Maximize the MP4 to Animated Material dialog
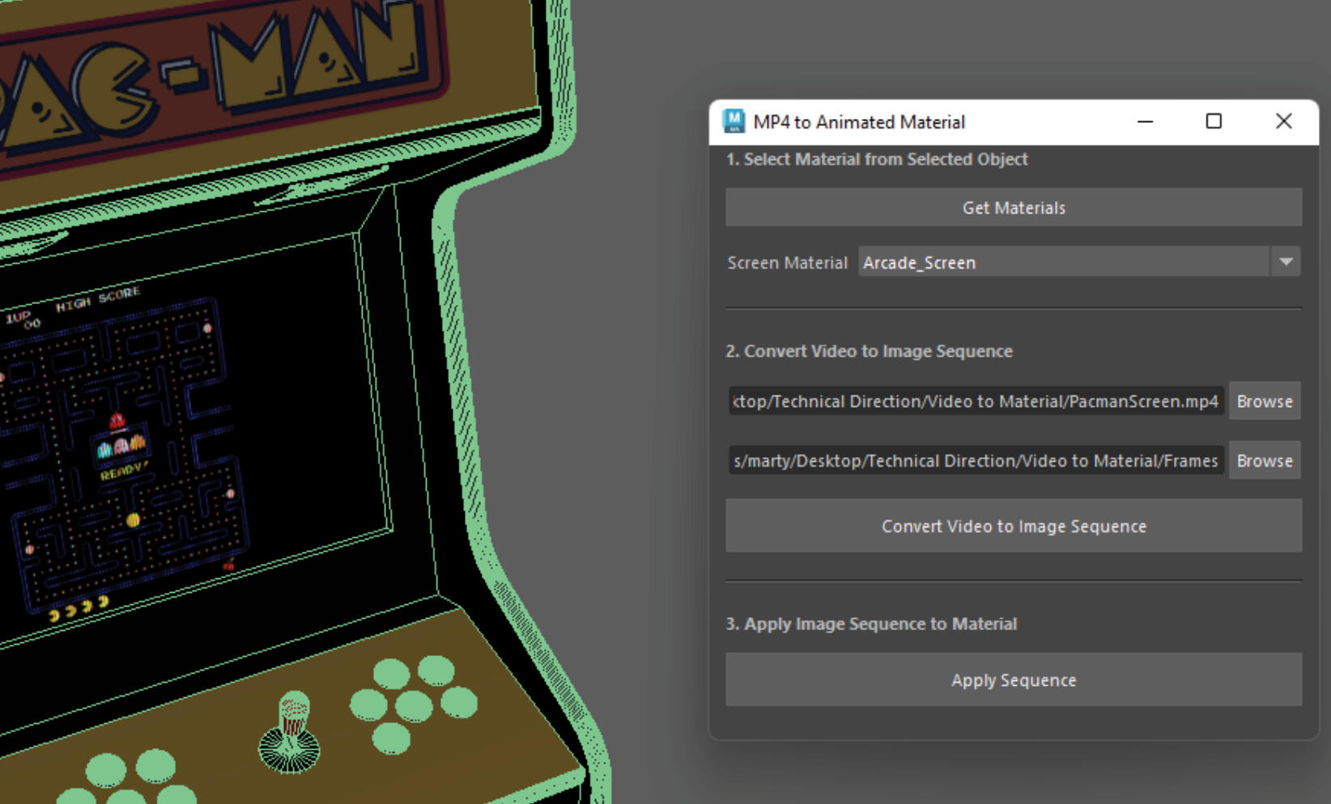The image size is (1331, 804). click(x=1214, y=121)
